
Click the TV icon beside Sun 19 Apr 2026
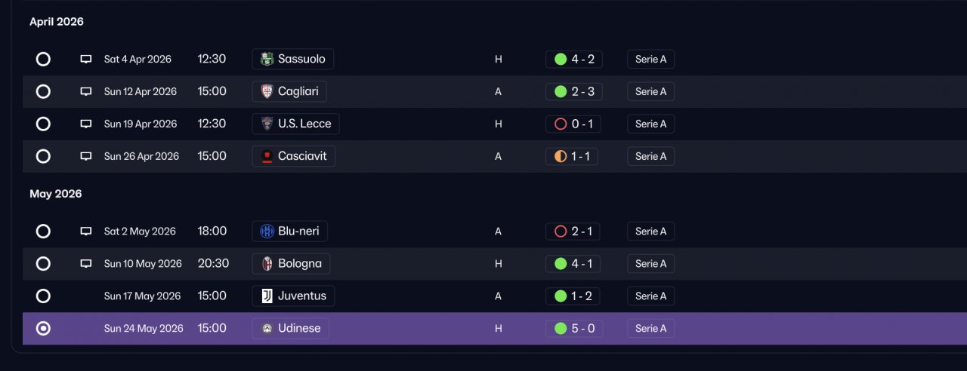pos(86,124)
